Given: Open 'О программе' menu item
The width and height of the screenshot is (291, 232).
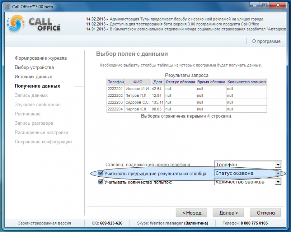Looking at the screenshot, I should click(266, 41).
